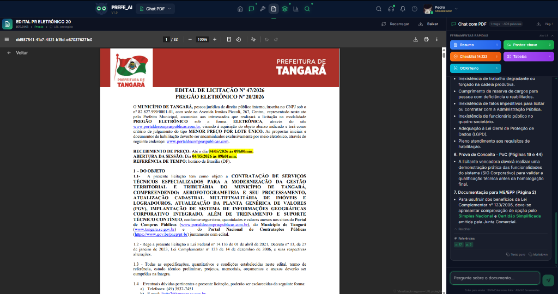The image size is (558, 294).
Task: Go to Home via the house icon
Action: coord(240,9)
